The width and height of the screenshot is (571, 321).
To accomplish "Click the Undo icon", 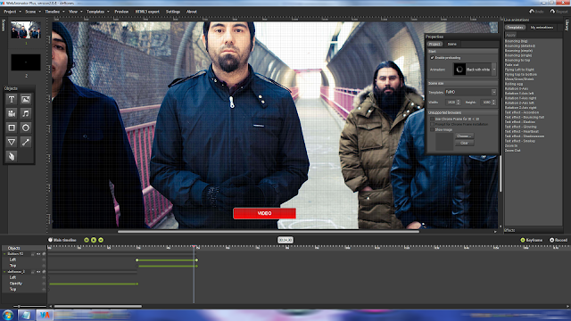I will click(532, 12).
